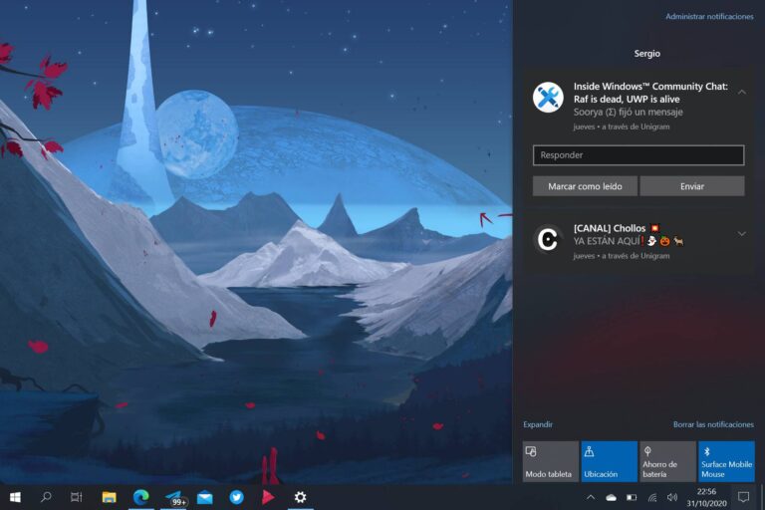Click 'YA ESTÁN AQUÍ' notification message
765x510 pixels.
629,241
